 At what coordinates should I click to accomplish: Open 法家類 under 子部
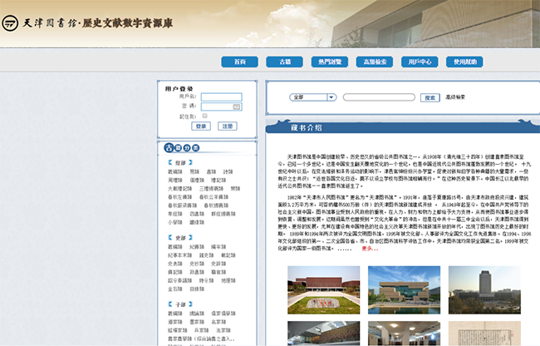point(223,330)
